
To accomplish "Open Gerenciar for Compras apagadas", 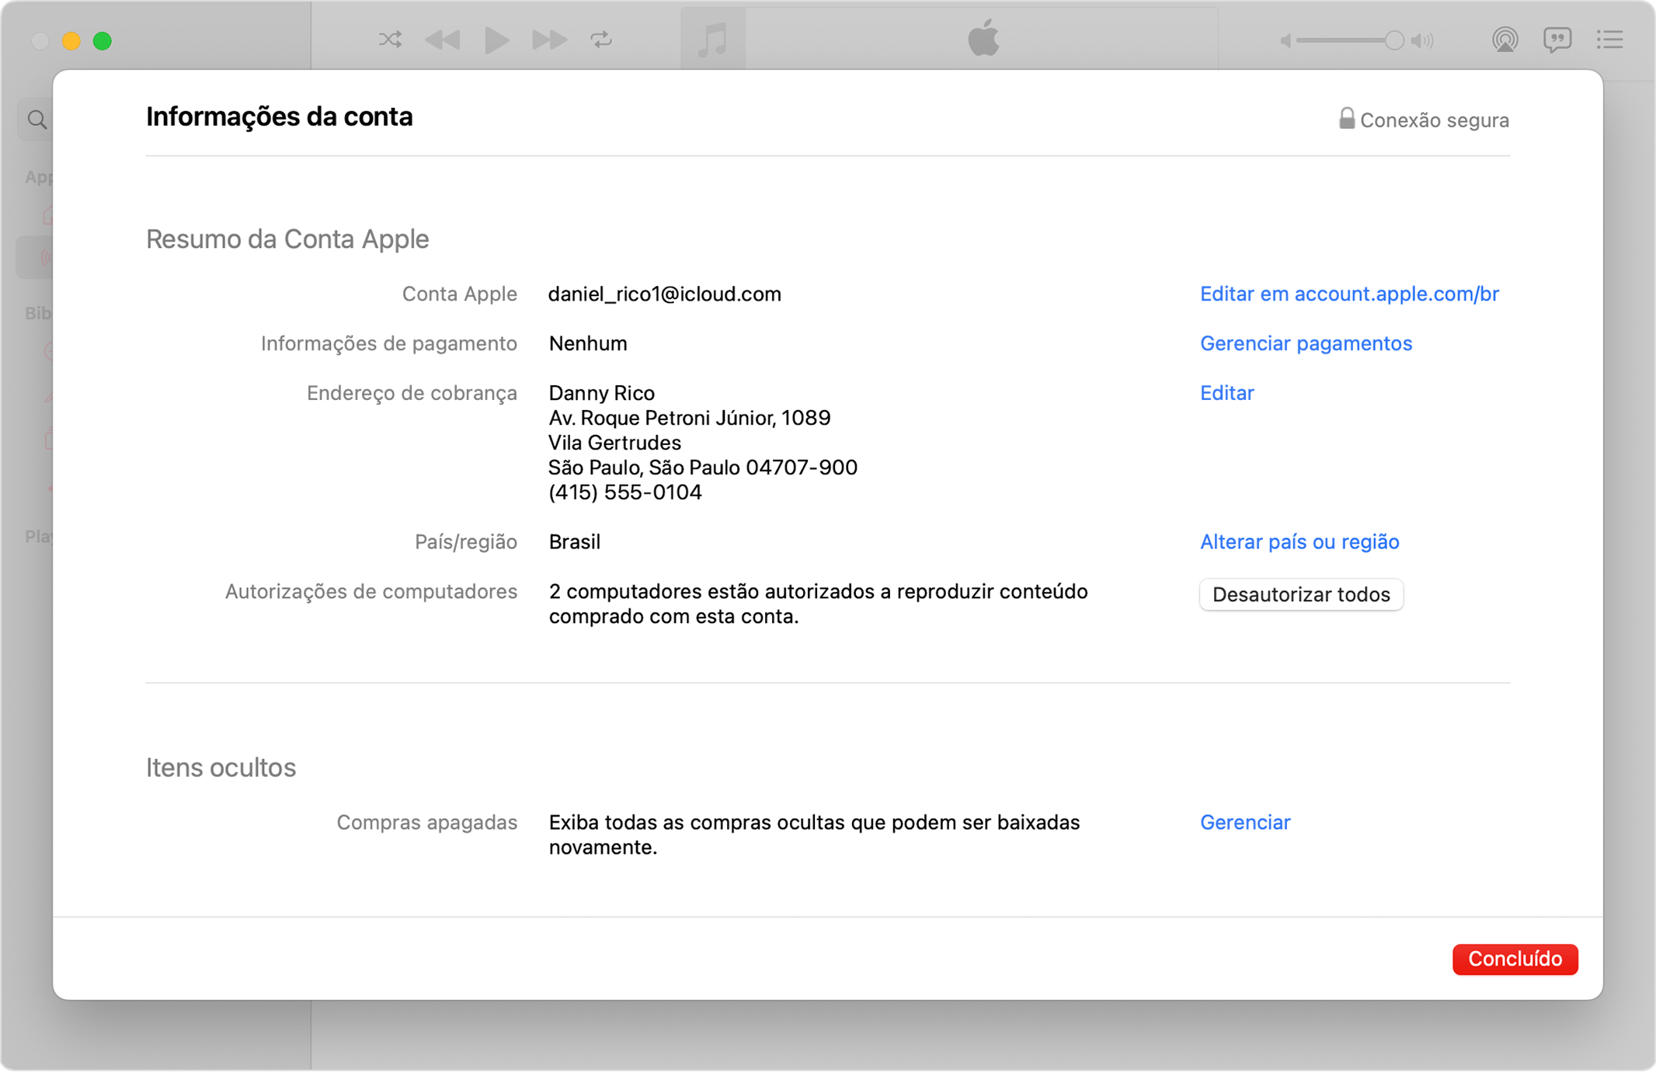I will pos(1245,822).
